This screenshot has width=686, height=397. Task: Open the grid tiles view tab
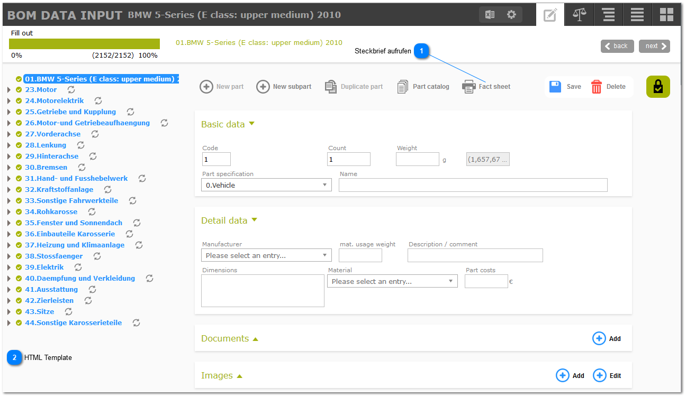pos(666,15)
